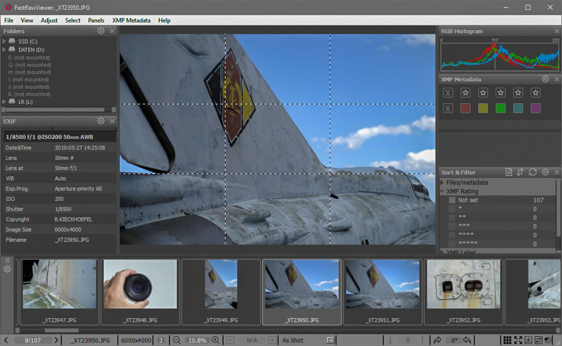
Task: Toggle the thumbnail grid view icon
Action: click(507, 340)
